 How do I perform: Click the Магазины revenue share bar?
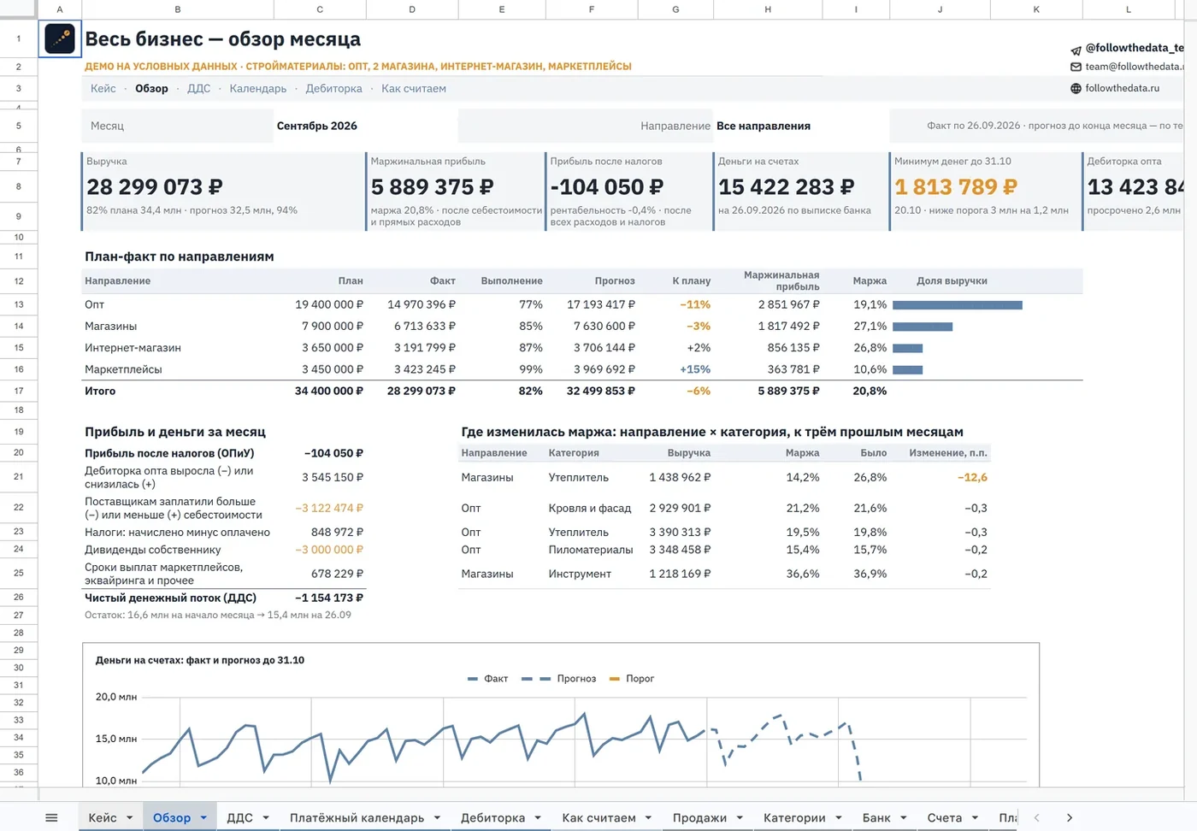coord(923,327)
